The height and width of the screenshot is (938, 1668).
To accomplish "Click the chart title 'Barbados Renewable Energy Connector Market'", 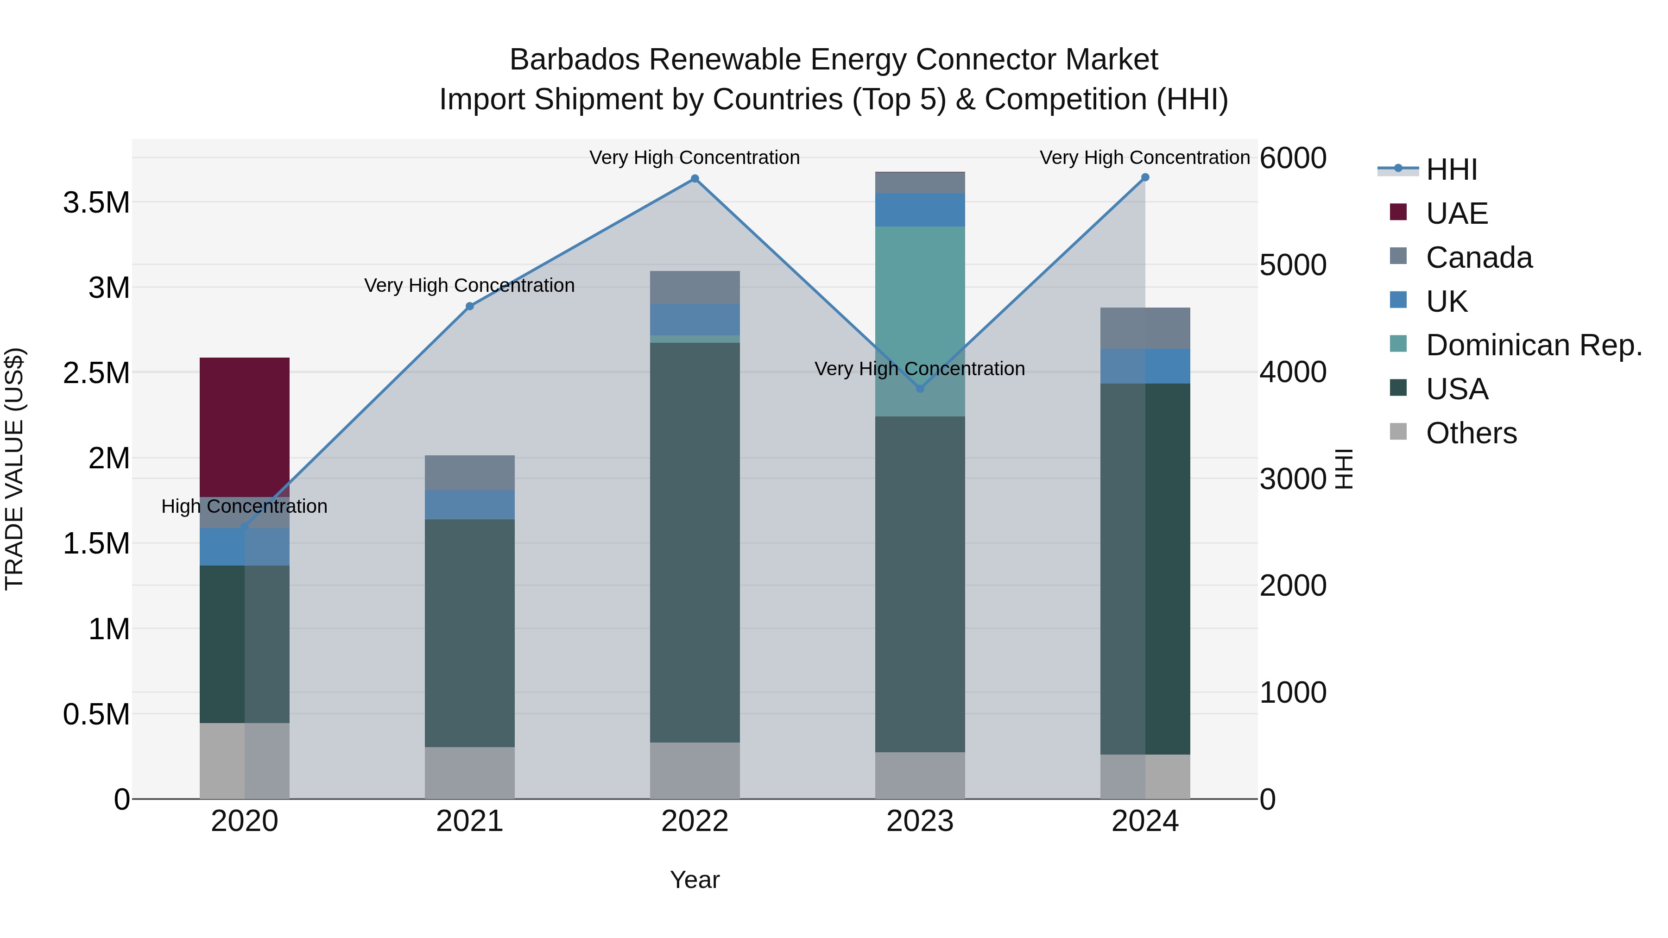I will coord(834,60).
